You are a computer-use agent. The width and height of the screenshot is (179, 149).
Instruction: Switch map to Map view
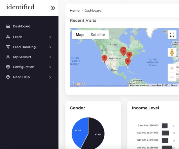point(80,35)
